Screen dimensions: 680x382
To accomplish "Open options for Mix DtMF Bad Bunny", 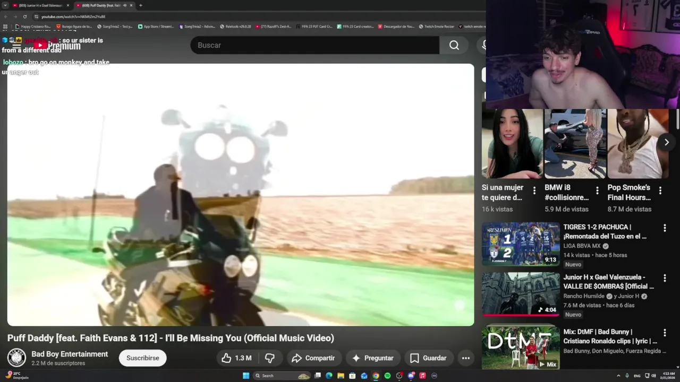I will [665, 333].
